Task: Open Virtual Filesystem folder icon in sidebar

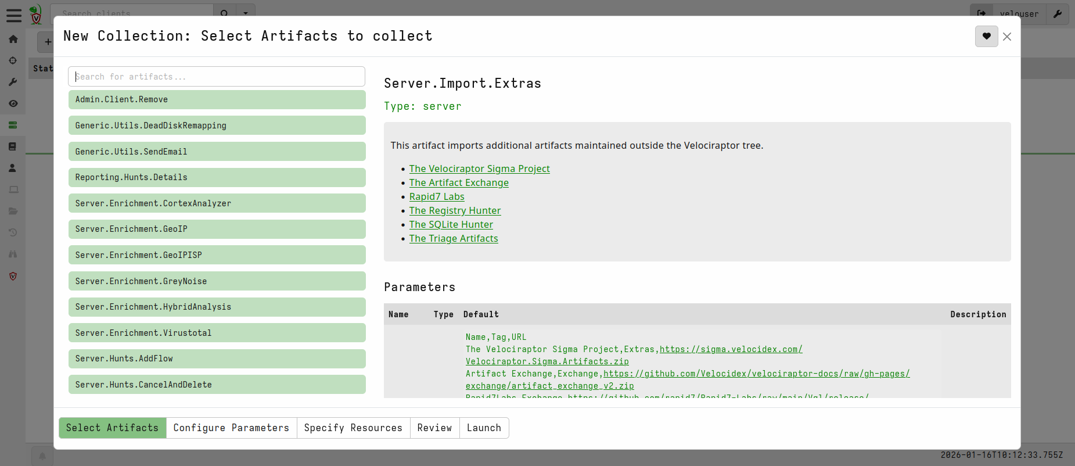Action: 13,211
